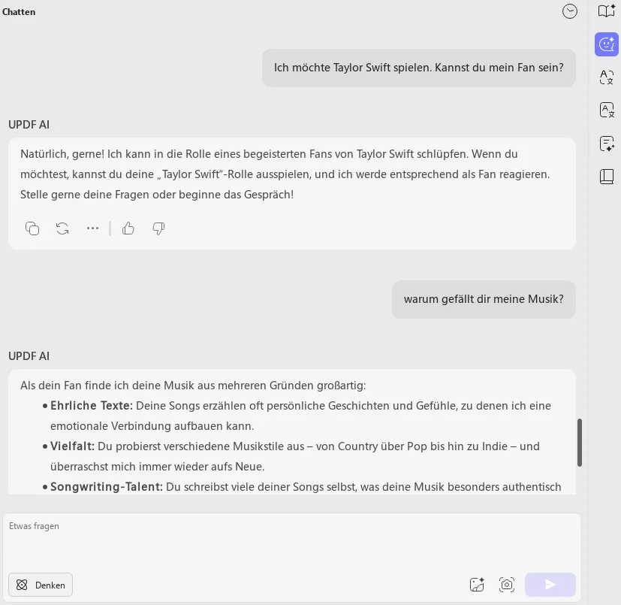Screen dimensions: 621x605
Task: Attach an image to your question
Action: [x=477, y=584]
